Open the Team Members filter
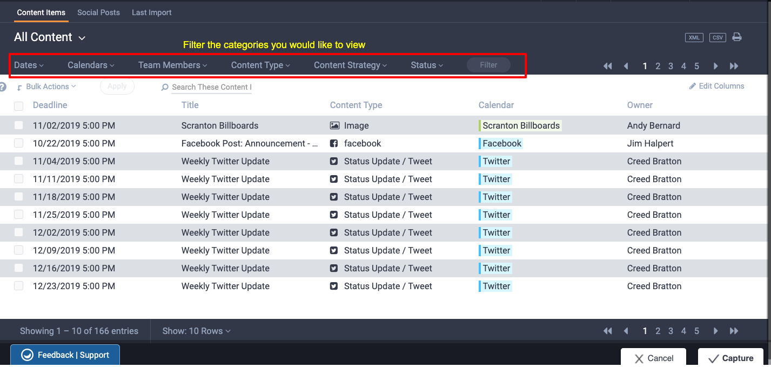The width and height of the screenshot is (771, 367). [x=173, y=65]
